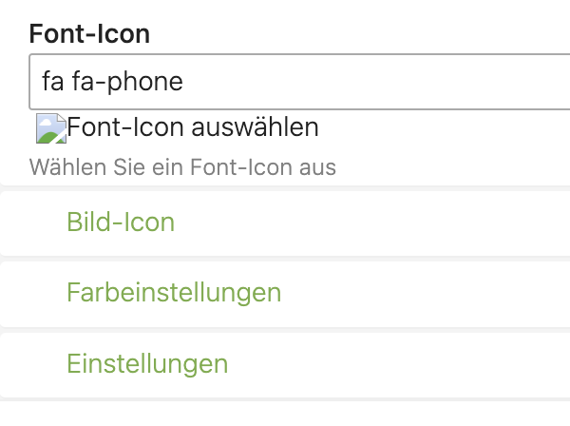The width and height of the screenshot is (570, 426).
Task: Open the general Einstellungen panel
Action: [x=147, y=363]
